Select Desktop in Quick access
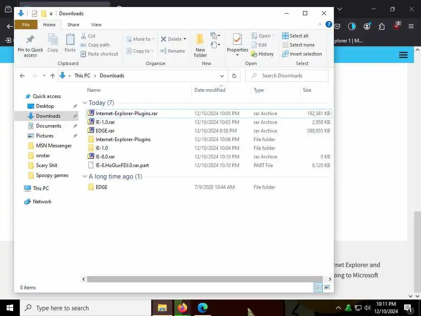 (45, 106)
